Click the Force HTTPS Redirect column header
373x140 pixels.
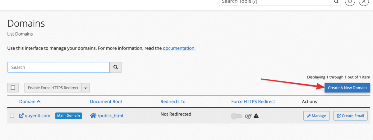click(253, 102)
